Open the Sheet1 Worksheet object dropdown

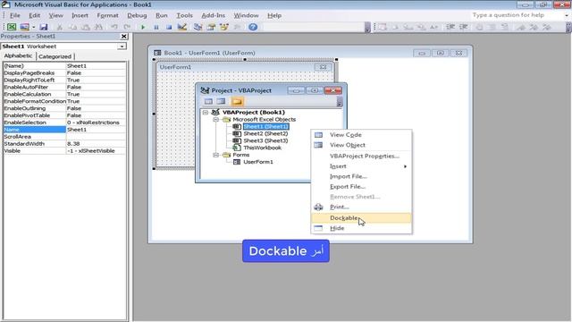pos(122,47)
